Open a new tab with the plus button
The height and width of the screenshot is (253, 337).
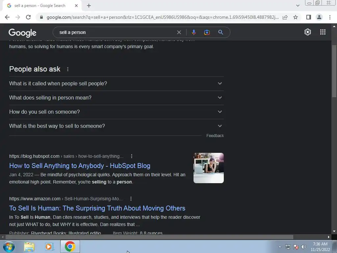tap(89, 6)
